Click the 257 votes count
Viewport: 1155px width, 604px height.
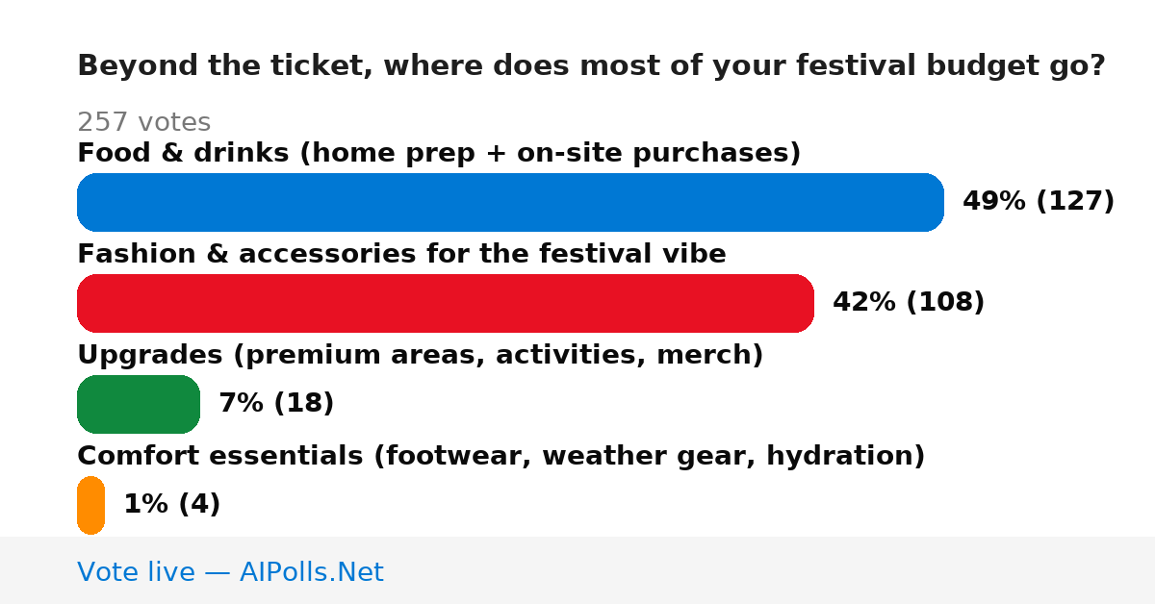coord(143,122)
